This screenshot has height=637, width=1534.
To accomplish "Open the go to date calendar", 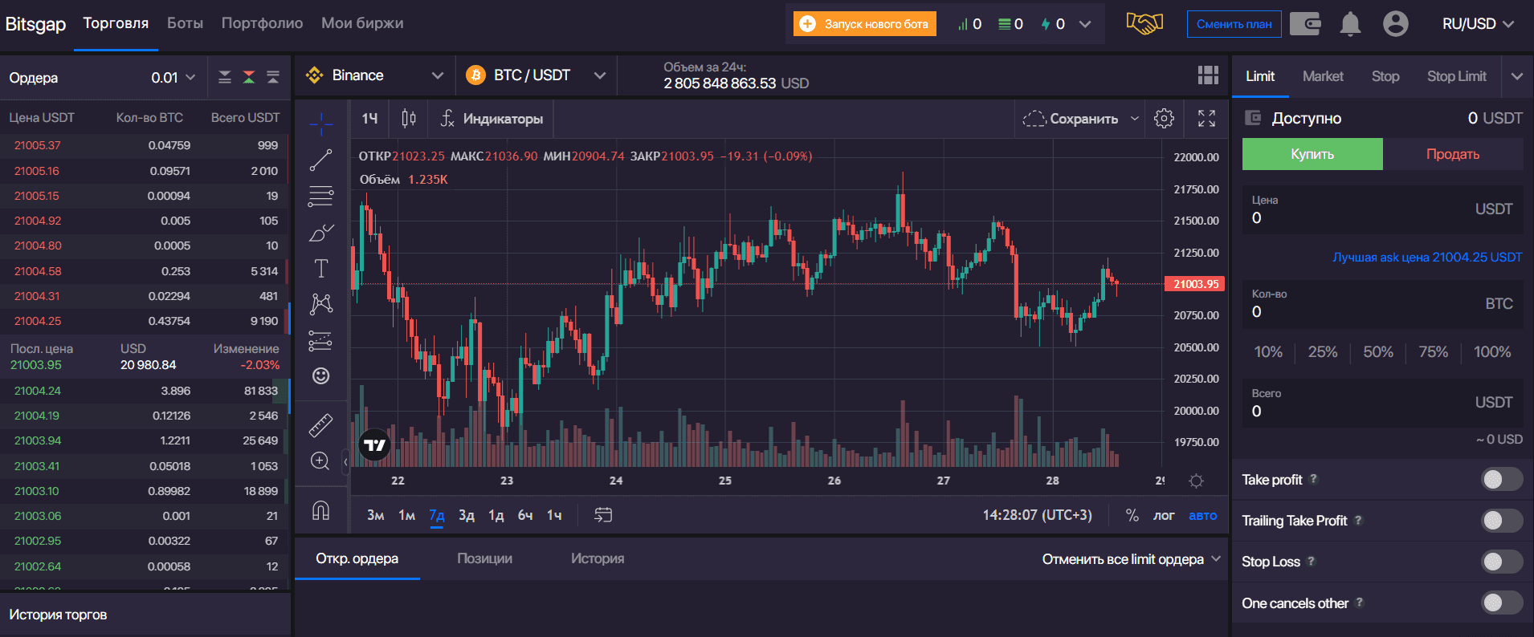I will click(603, 515).
